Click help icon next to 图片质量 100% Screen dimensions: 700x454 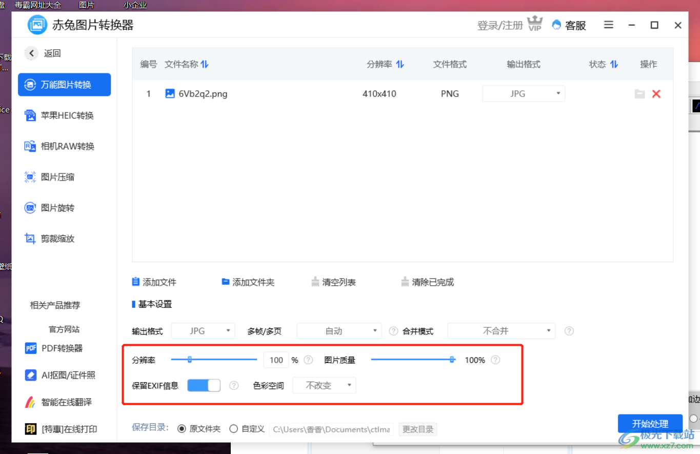(495, 360)
